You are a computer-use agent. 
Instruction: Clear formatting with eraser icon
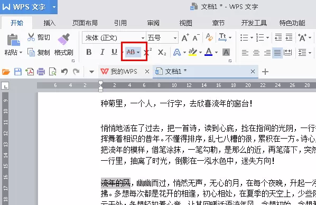click(209, 37)
